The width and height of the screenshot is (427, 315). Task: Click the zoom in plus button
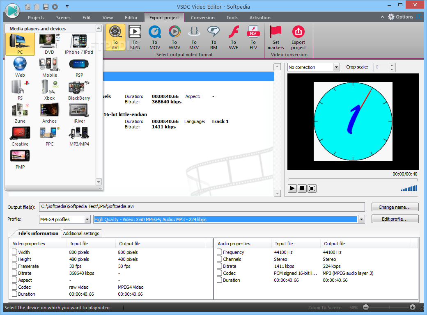click(x=413, y=307)
